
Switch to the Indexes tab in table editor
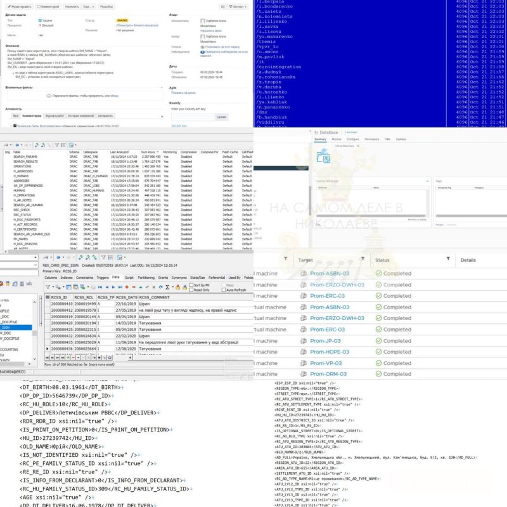67,278
